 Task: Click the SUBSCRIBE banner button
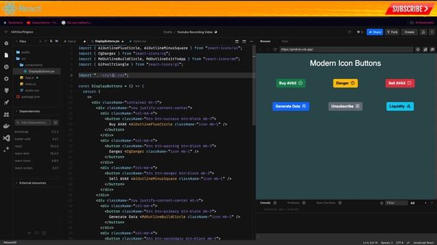pyautogui.click(x=410, y=9)
